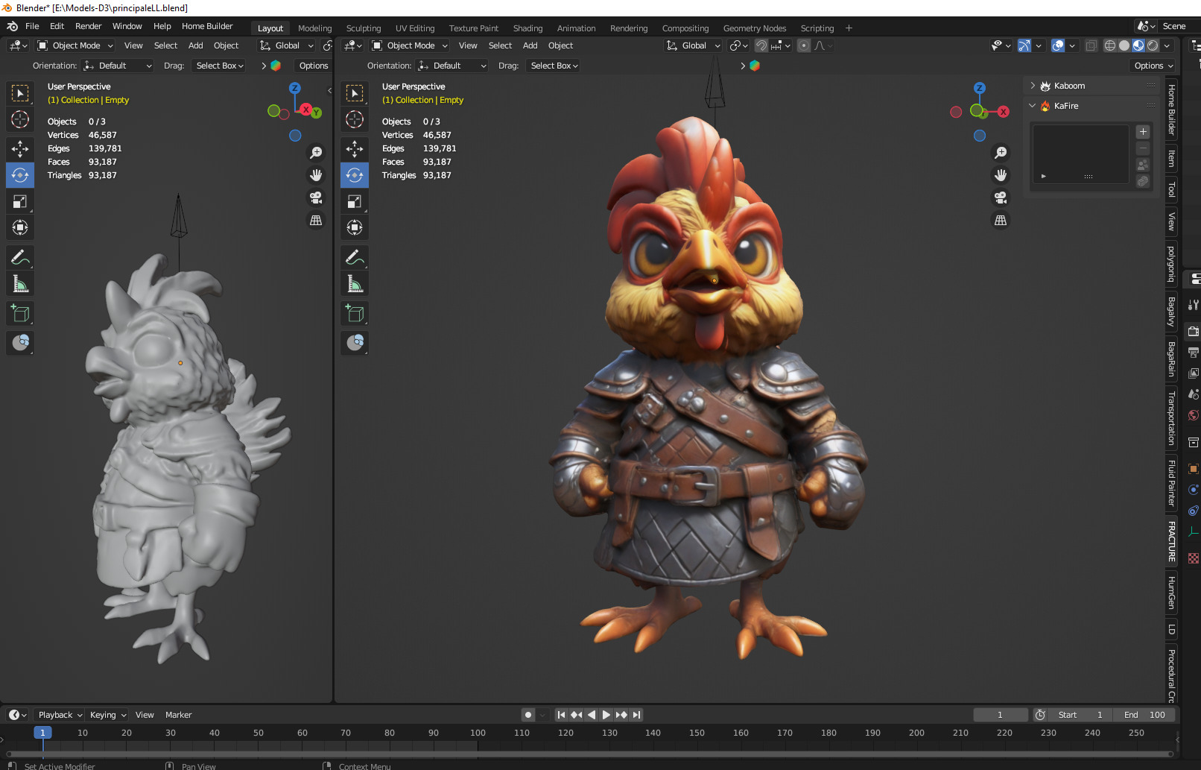Click the Rotate tool in textured-model viewport
The width and height of the screenshot is (1201, 770).
coord(355,175)
